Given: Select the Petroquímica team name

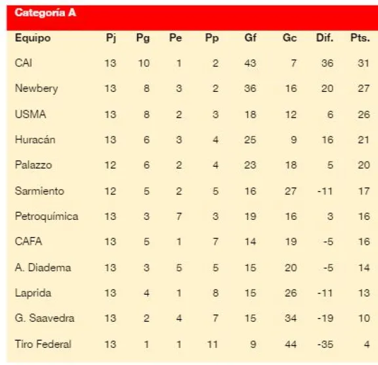Looking at the screenshot, I should 47,216.
